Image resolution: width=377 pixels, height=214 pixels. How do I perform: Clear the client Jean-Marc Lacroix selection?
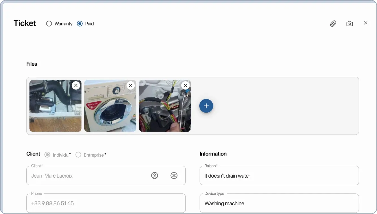[174, 175]
